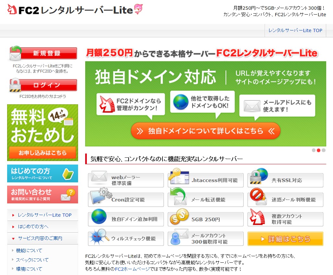Viewport: 333px width, 275px height.
Task: Select first grey slide indicator dot
Action: point(314,150)
